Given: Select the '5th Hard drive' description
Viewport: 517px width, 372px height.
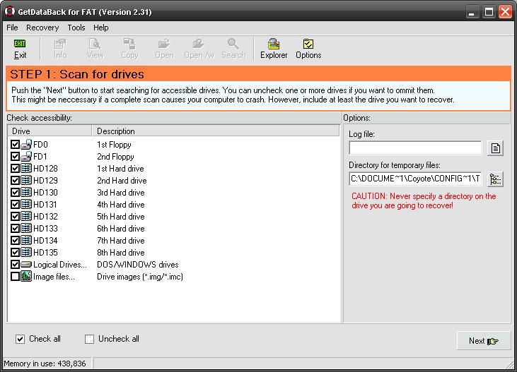Looking at the screenshot, I should pos(121,217).
